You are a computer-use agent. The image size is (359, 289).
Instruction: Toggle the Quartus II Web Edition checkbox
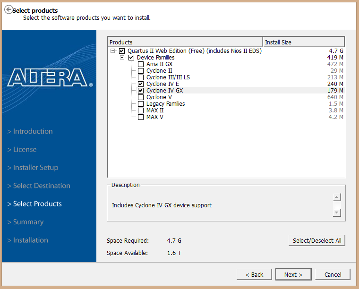point(122,51)
